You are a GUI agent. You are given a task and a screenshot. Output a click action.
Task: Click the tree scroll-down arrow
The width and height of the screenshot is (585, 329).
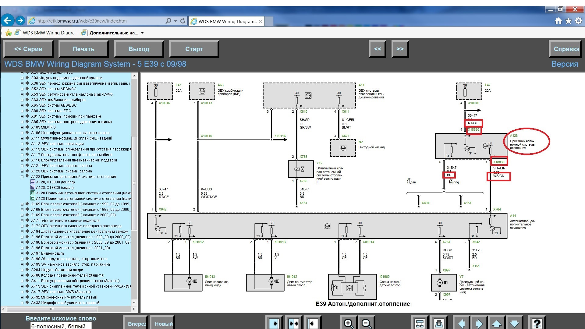click(134, 302)
